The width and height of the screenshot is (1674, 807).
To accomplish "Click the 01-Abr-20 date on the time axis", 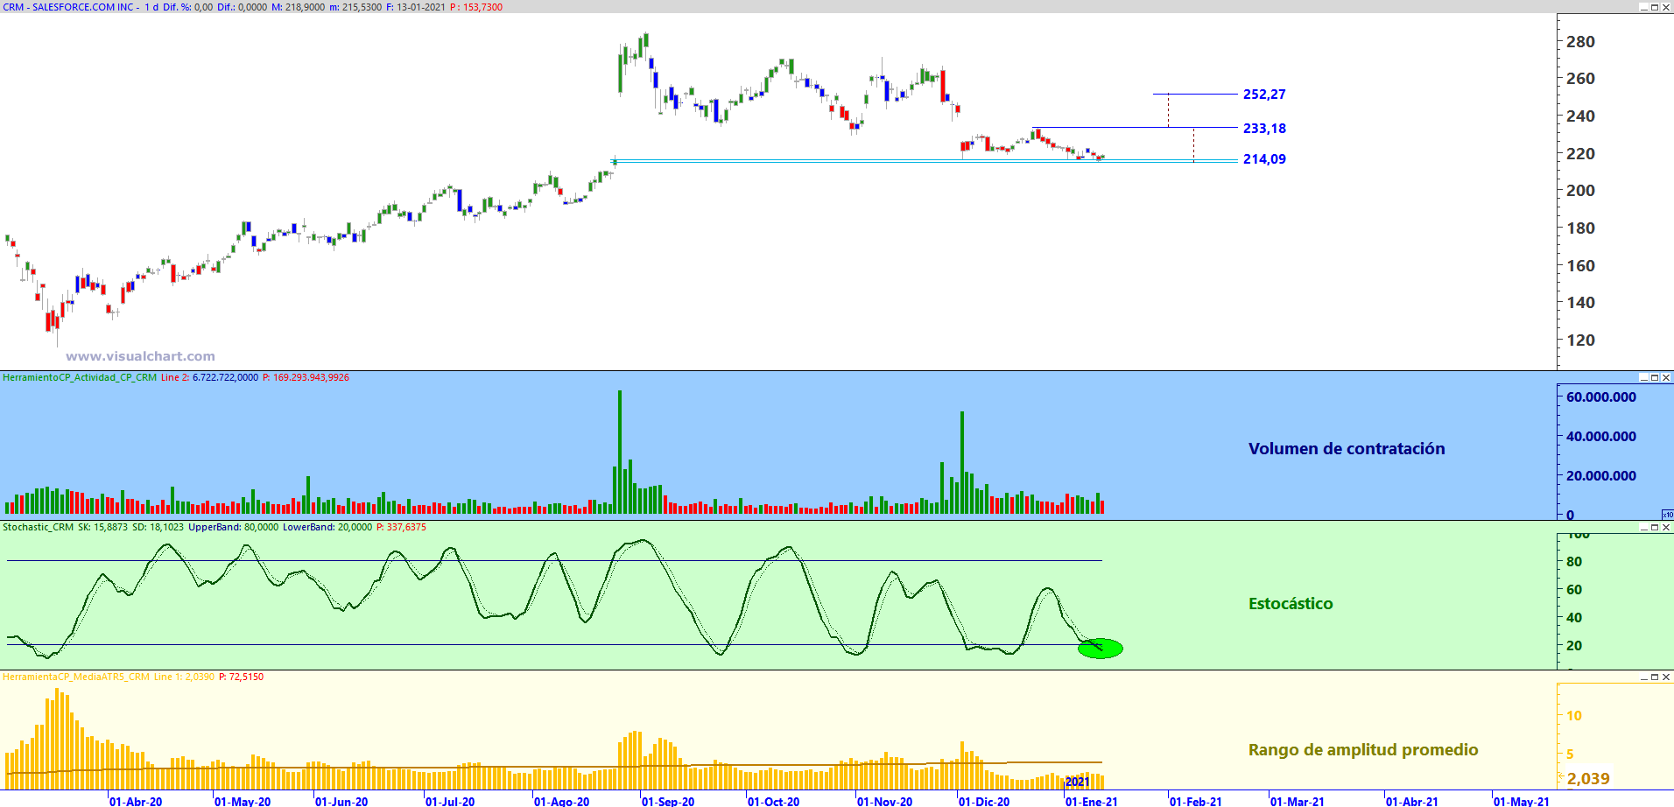I will pos(136,801).
